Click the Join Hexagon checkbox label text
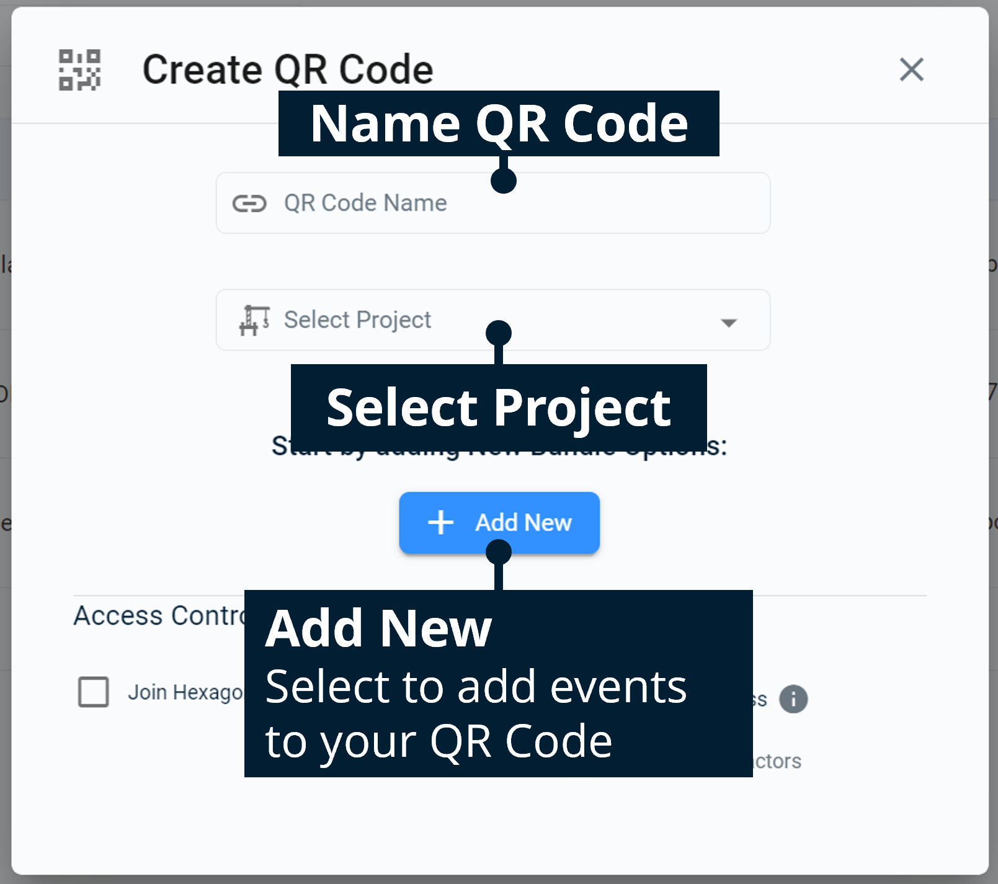 point(185,692)
